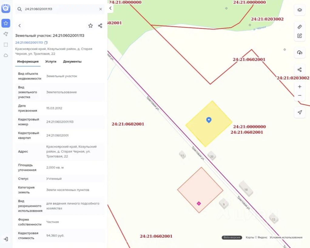Viewport: 310px width, 248px height.
Task: Click the cadastral cost 94,360 руб.
Action: (x=55, y=236)
